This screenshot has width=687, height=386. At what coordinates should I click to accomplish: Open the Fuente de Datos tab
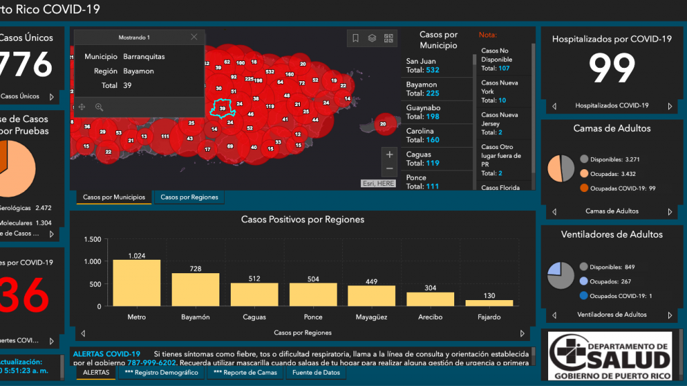(x=316, y=373)
